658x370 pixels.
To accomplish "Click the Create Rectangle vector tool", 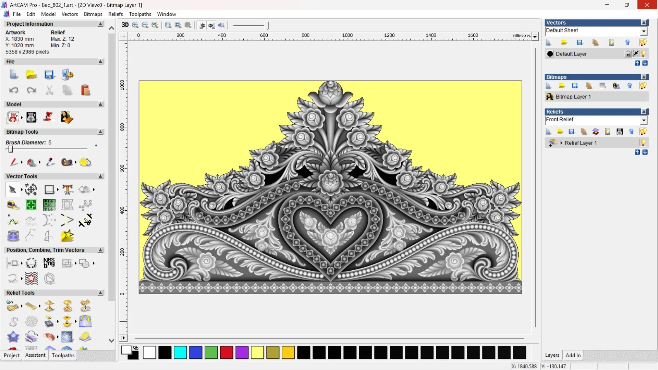I will coord(49,189).
